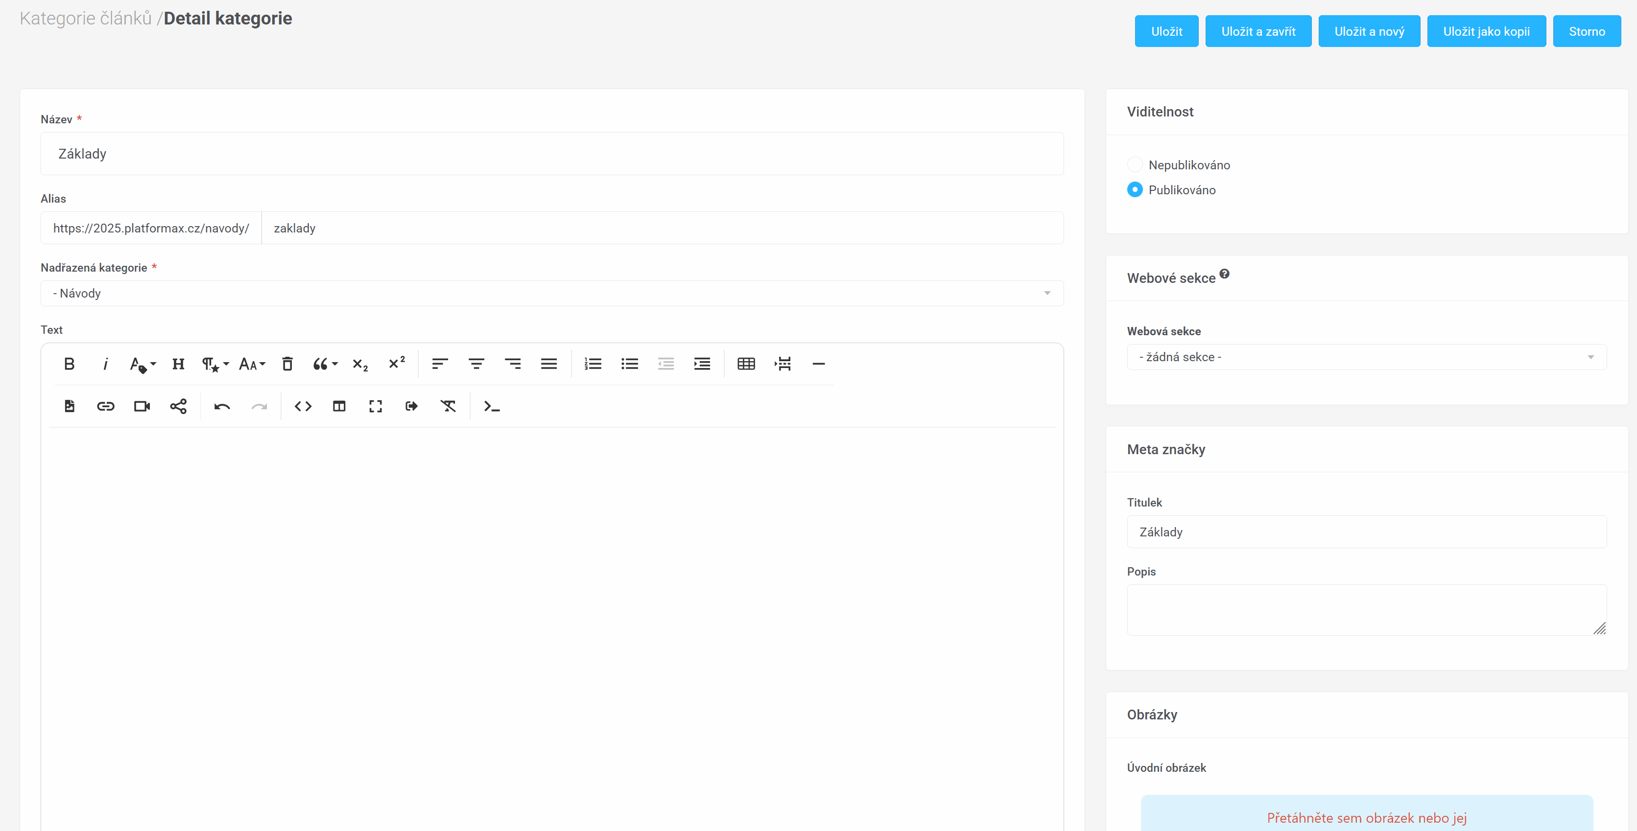Viewport: 1637px width, 831px height.
Task: Select Publikováno radio button
Action: click(x=1135, y=190)
